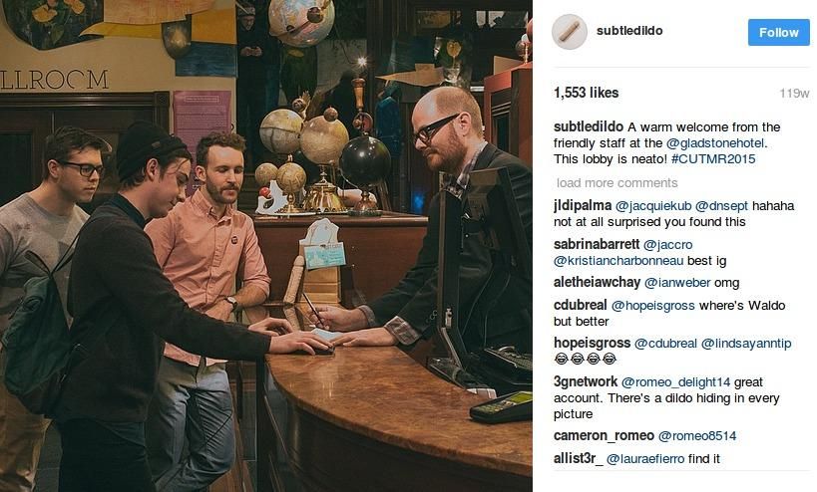The image size is (817, 492).
Task: Click the Follow button
Action: [778, 32]
